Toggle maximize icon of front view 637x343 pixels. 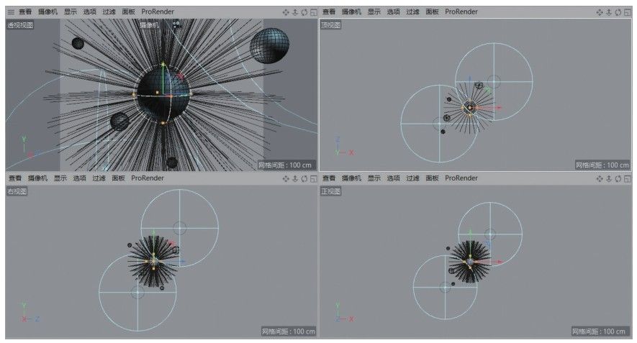[x=628, y=178]
